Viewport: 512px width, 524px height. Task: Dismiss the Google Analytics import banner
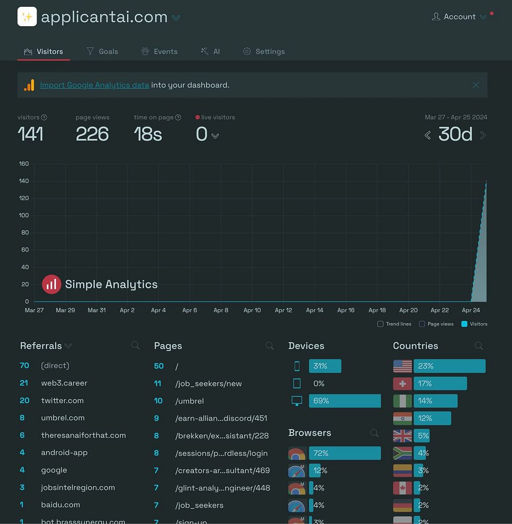coord(476,85)
